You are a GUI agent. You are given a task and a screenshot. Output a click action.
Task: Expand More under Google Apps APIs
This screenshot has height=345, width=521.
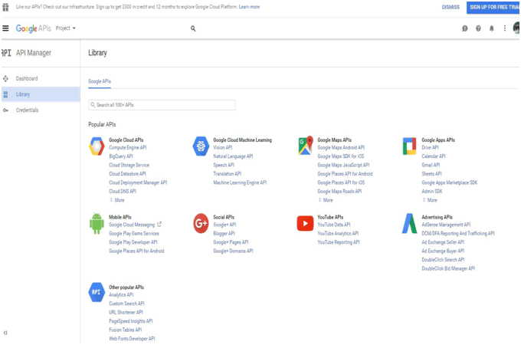click(x=430, y=200)
